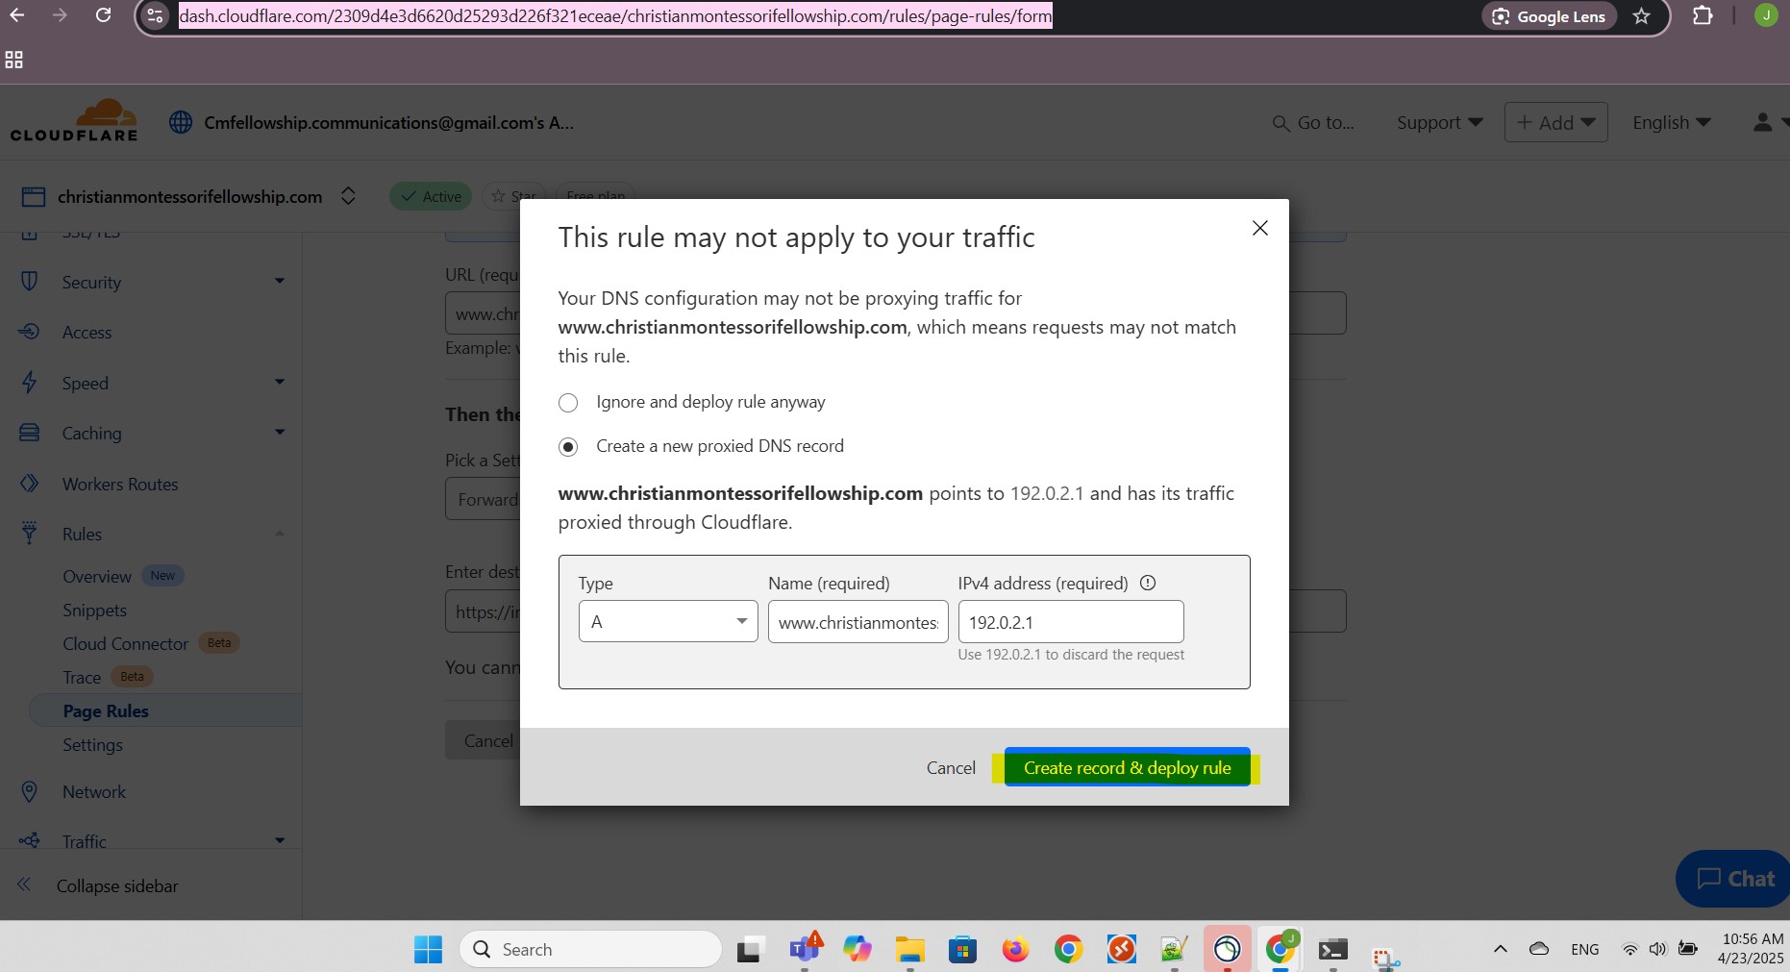Select Create a new proxied DNS record
1790x972 pixels.
(568, 447)
